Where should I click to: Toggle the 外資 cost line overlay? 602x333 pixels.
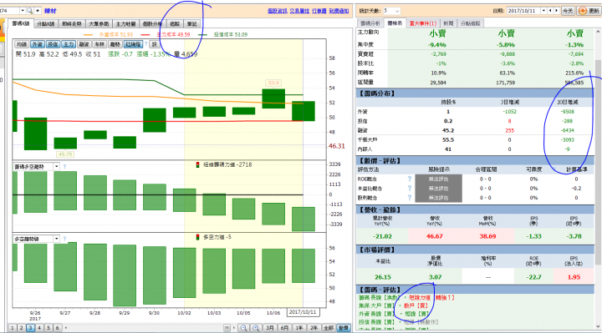[38, 44]
